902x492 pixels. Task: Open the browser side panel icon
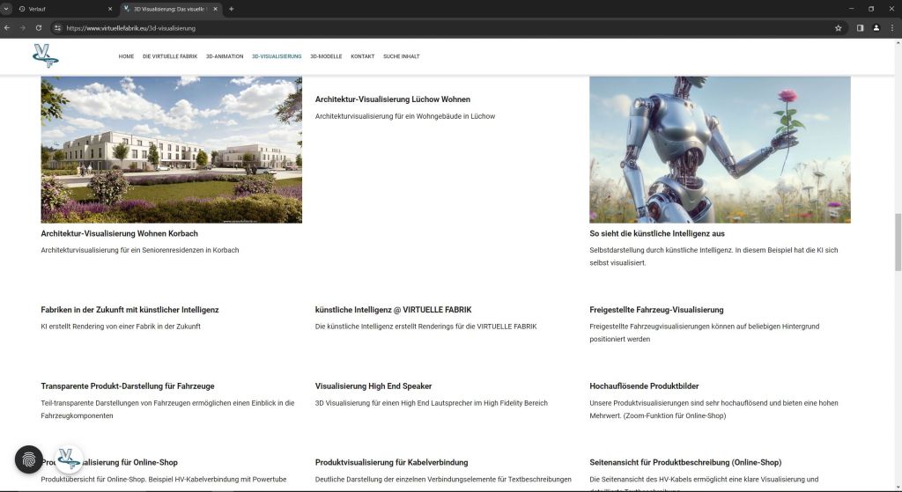coord(860,28)
